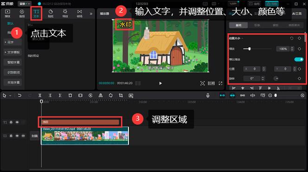Select the 智能字幕 smart captions option

point(13,62)
